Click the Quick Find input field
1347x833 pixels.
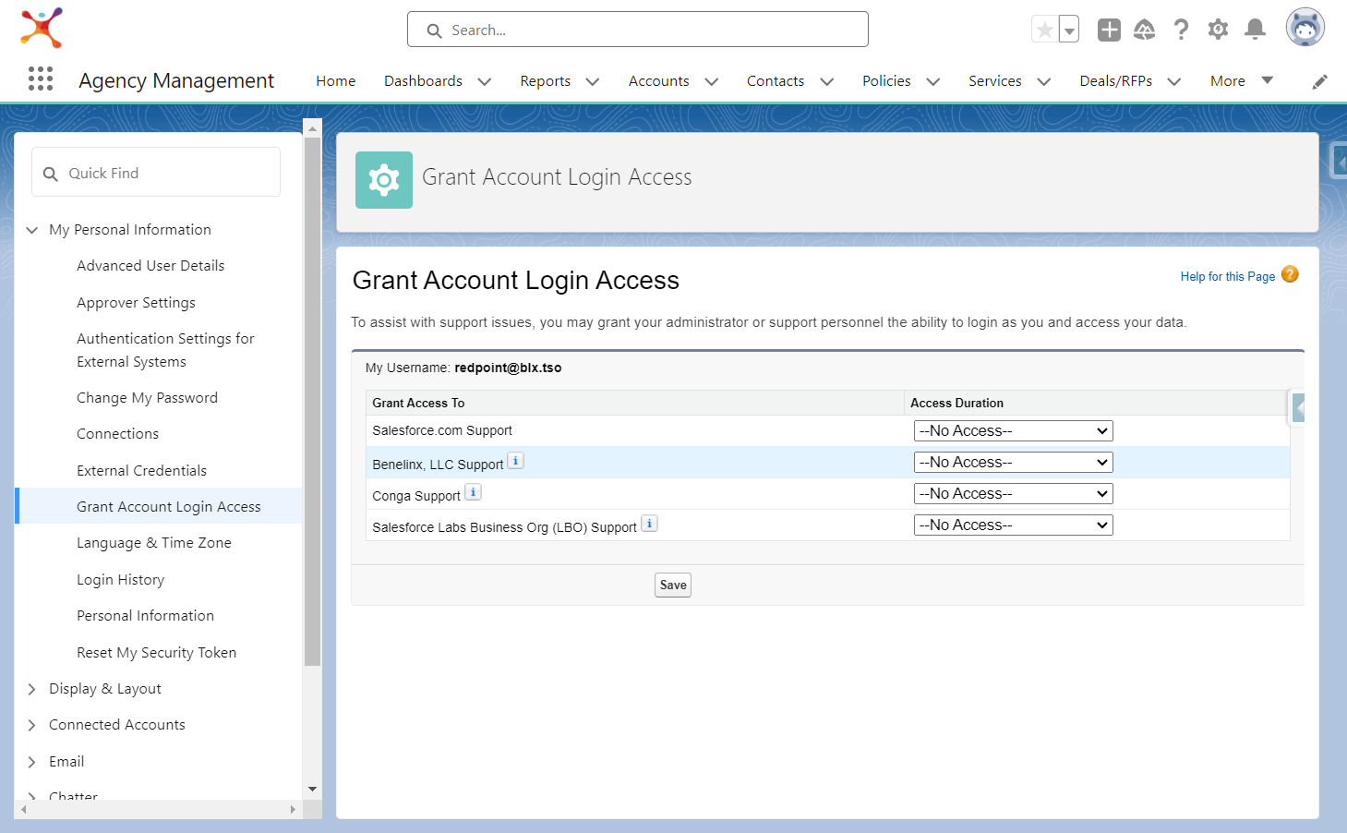(156, 173)
